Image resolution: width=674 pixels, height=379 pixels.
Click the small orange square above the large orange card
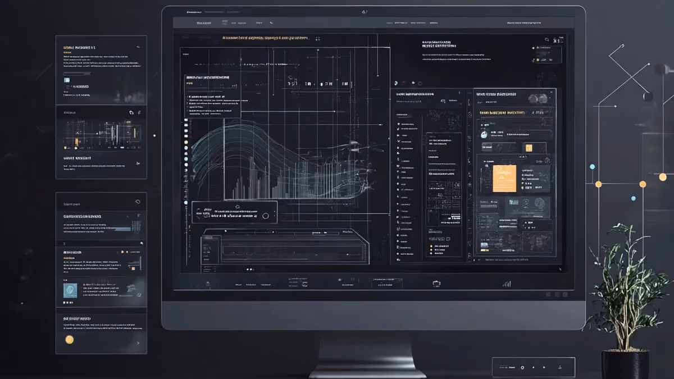point(528,148)
